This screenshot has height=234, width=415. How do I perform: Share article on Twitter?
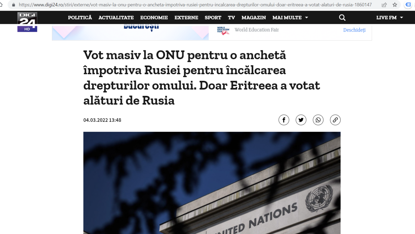(x=301, y=120)
